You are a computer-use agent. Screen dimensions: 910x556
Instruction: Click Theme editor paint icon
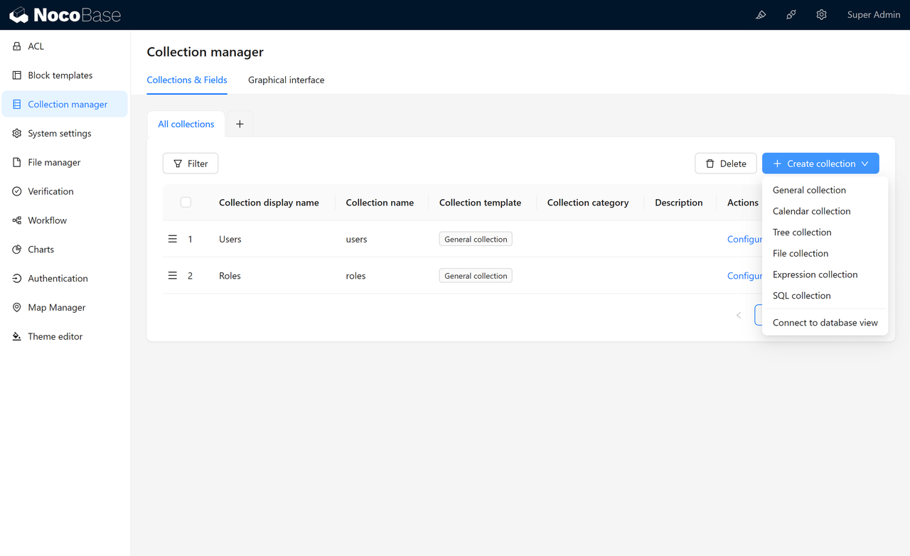(x=17, y=337)
